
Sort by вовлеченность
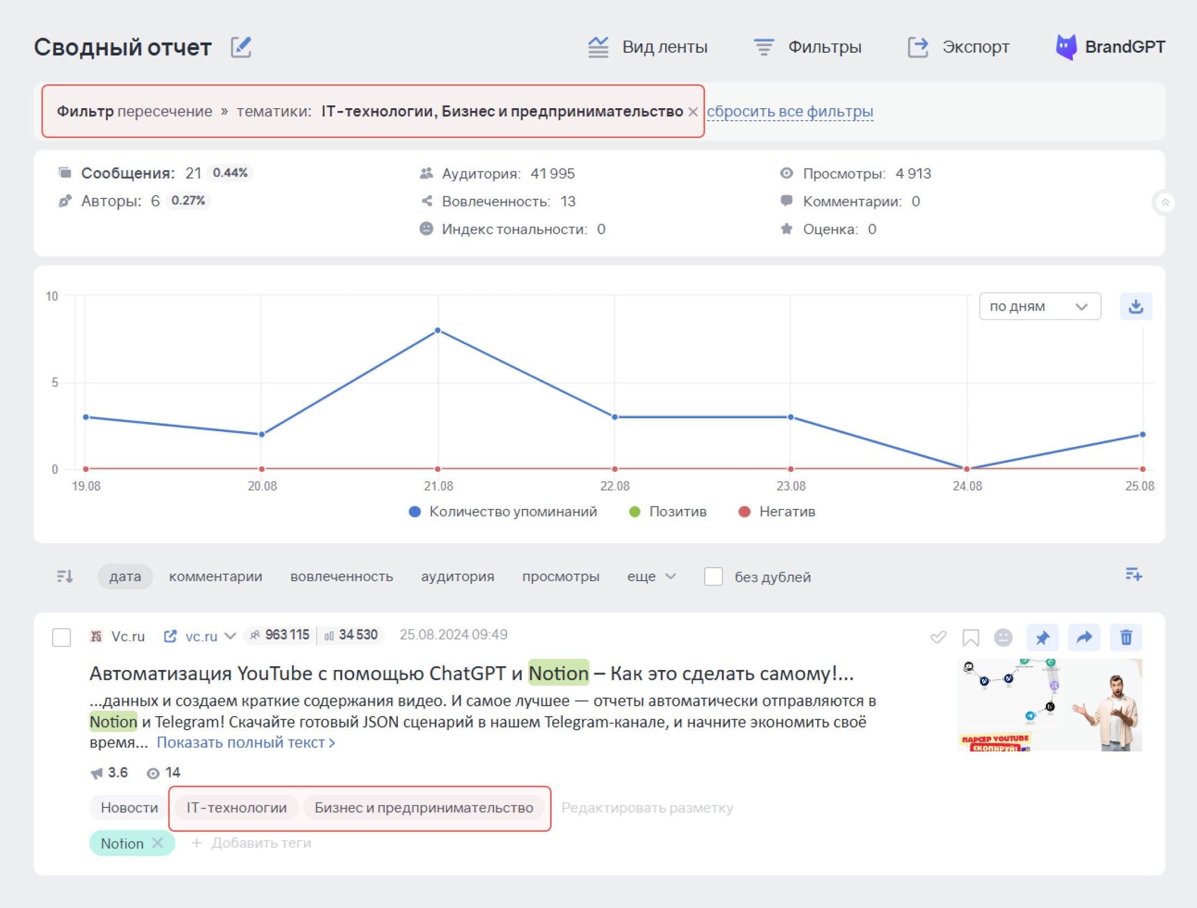point(342,576)
